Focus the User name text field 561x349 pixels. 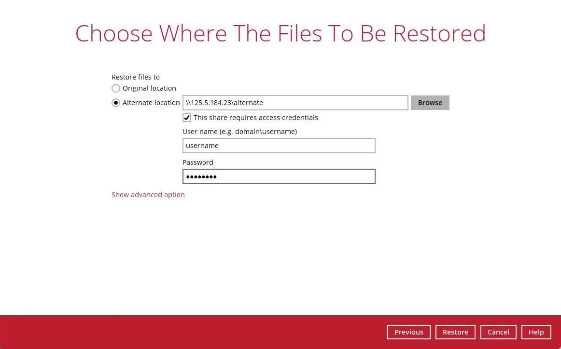[x=279, y=146]
